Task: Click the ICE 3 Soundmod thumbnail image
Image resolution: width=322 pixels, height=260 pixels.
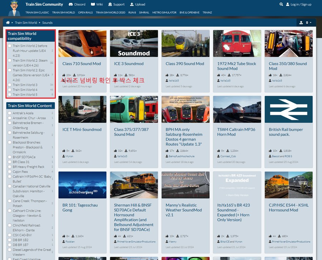Action: click(134, 43)
